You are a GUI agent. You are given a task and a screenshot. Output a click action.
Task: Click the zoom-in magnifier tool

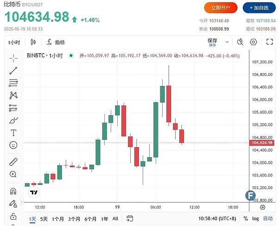click(x=13, y=174)
